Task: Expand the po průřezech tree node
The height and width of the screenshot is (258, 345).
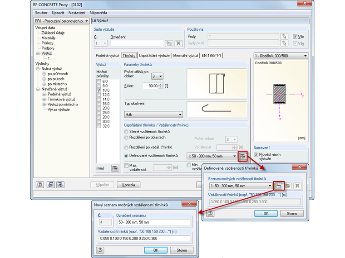Action: tap(44, 74)
